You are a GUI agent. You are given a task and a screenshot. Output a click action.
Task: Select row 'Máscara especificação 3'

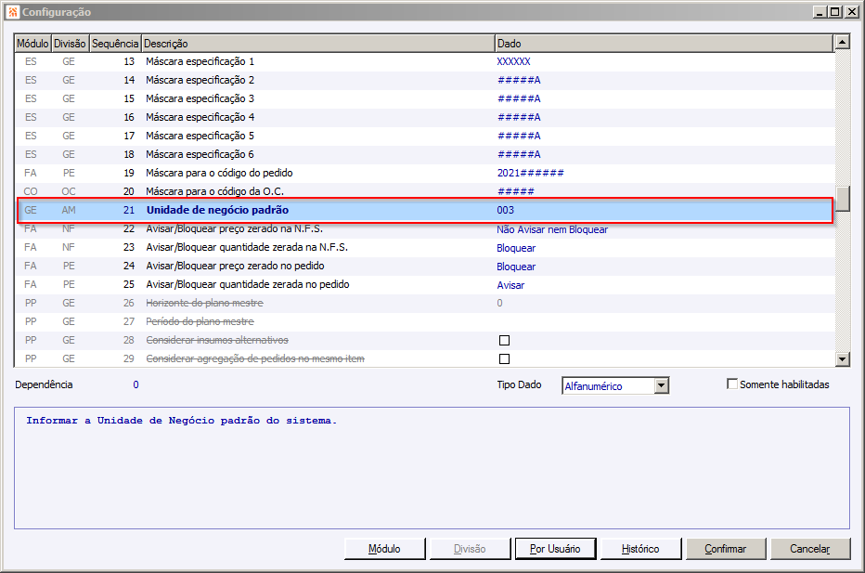[x=423, y=98]
